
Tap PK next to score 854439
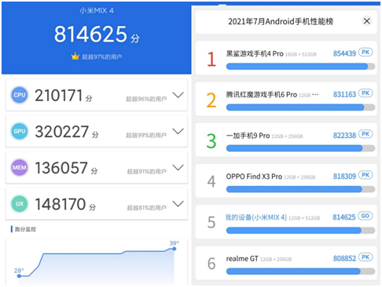tap(365, 53)
